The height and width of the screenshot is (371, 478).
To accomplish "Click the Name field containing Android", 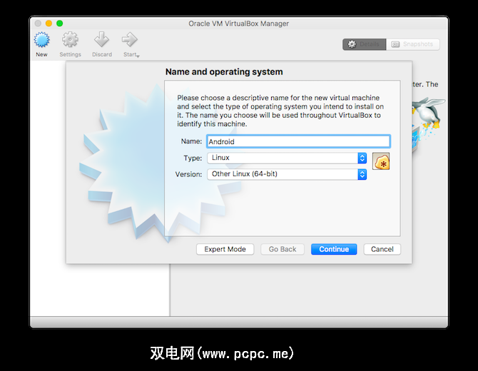I will click(298, 141).
